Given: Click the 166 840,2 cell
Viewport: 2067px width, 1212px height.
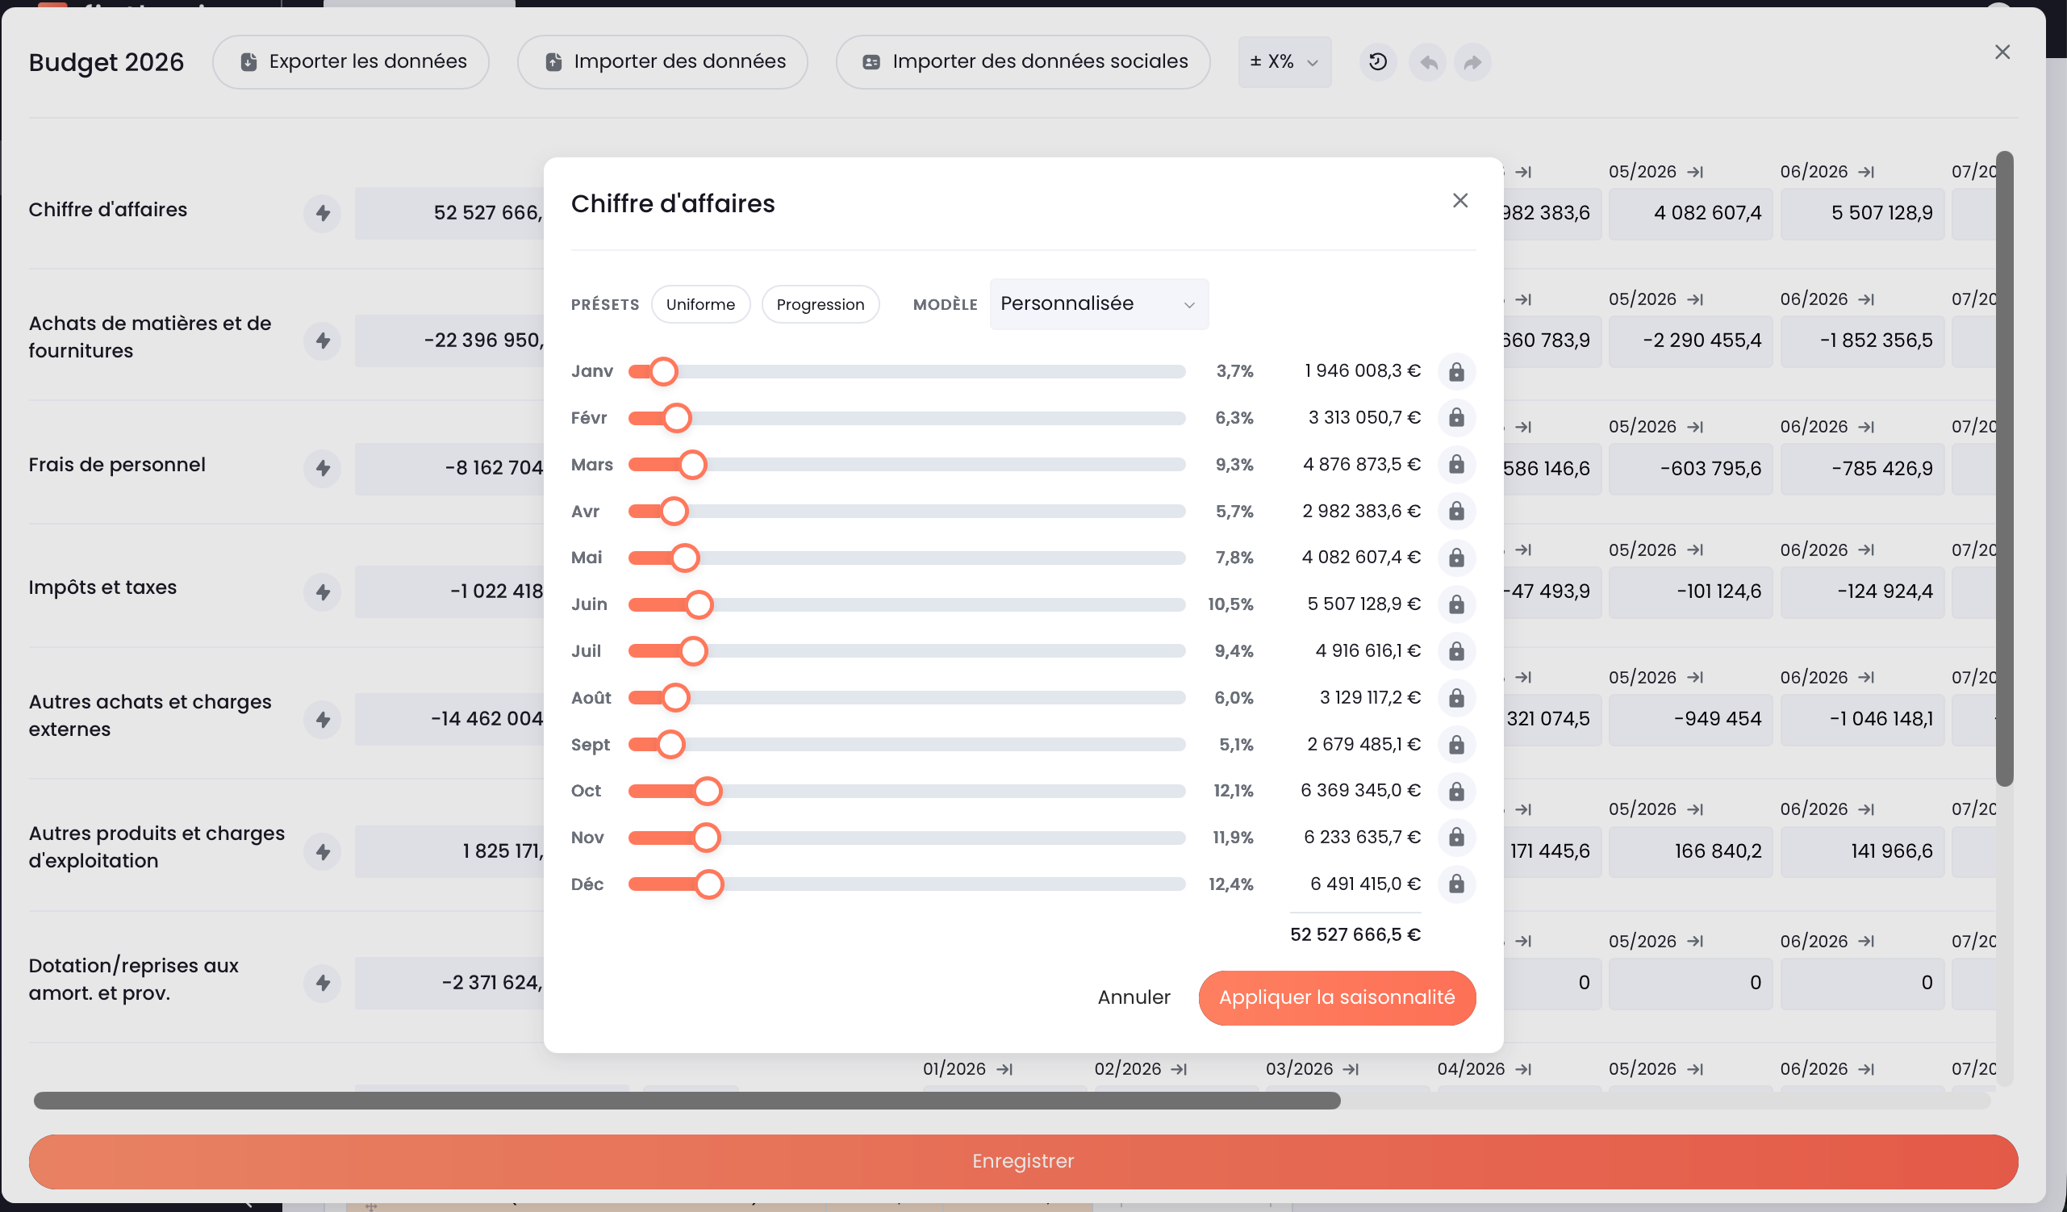Looking at the screenshot, I should (1690, 852).
